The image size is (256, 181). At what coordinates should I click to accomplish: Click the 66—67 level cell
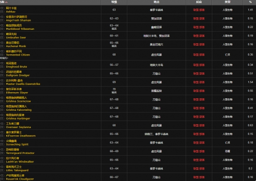(x=114, y=177)
